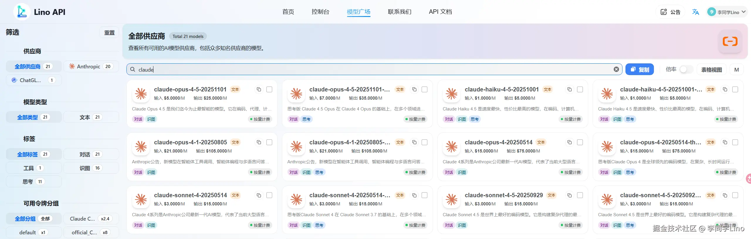The width and height of the screenshot is (751, 239).
Task: Open claude-sonnet-4-5-20250929 model title
Action: click(504, 195)
